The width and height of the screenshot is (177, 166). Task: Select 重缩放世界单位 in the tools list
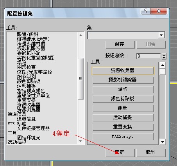pos(33,96)
